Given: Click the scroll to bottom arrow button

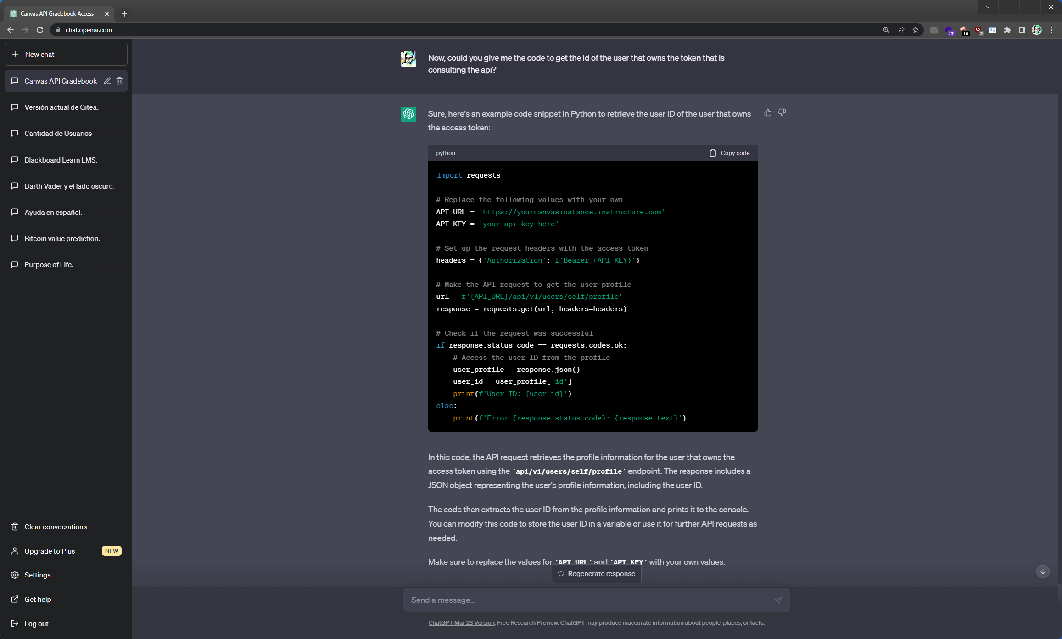Looking at the screenshot, I should (x=1043, y=572).
